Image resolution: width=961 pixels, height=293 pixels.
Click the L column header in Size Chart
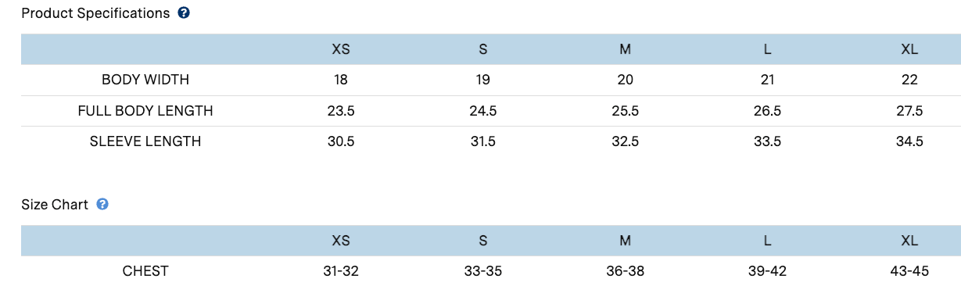coord(767,241)
